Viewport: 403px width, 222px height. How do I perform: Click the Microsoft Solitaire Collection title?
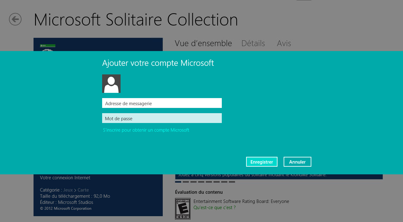pos(136,20)
